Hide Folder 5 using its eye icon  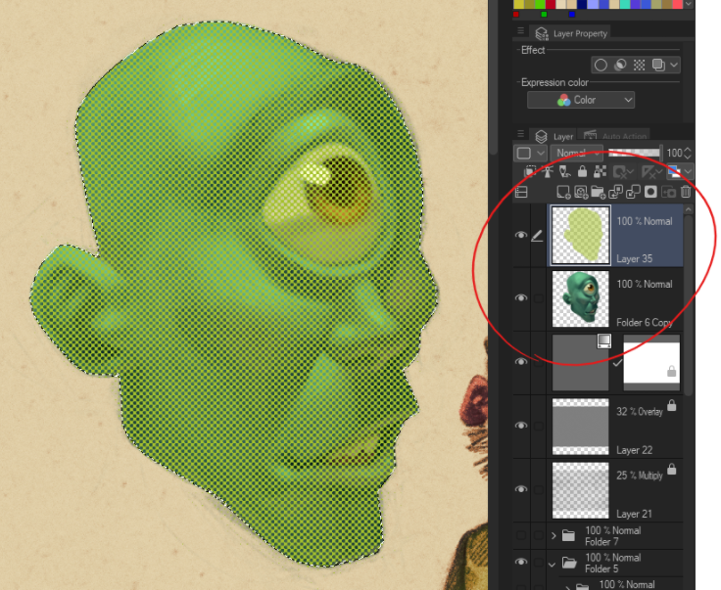520,562
